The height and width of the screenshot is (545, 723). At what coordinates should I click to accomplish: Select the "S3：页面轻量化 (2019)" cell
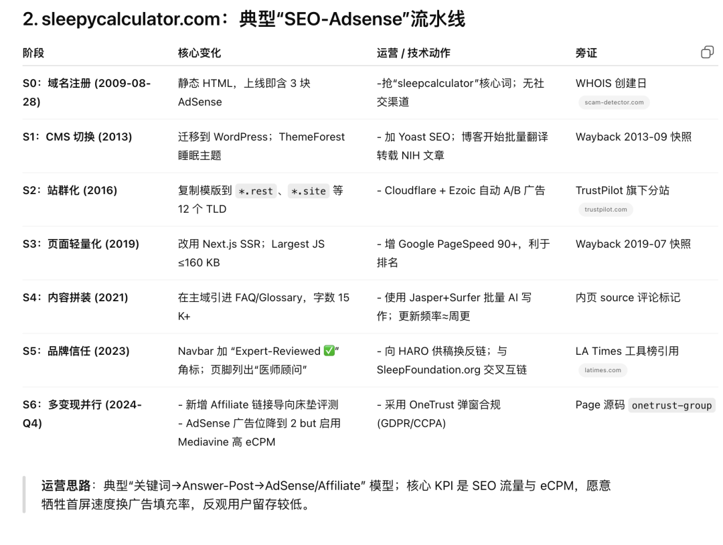81,244
